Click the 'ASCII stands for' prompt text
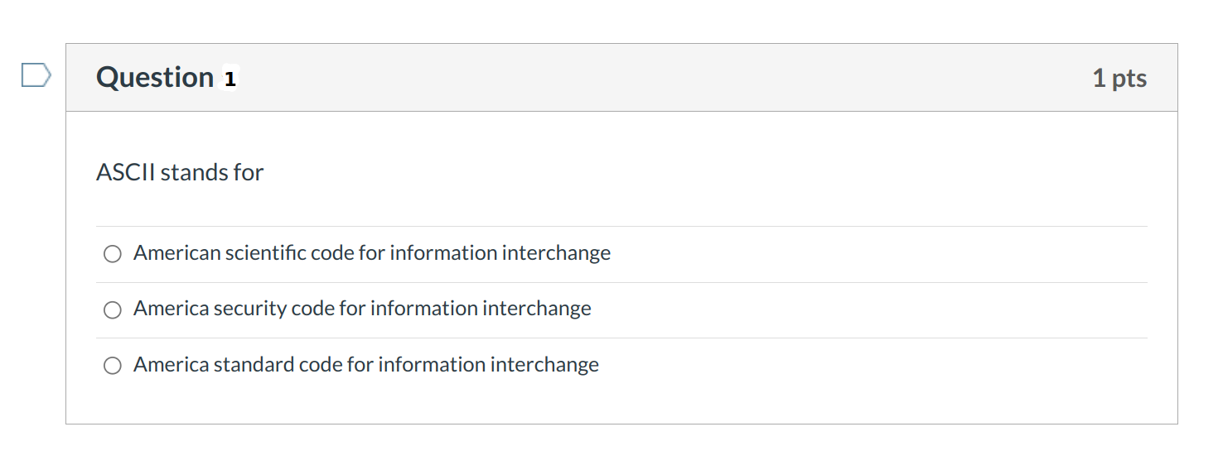 (x=180, y=173)
